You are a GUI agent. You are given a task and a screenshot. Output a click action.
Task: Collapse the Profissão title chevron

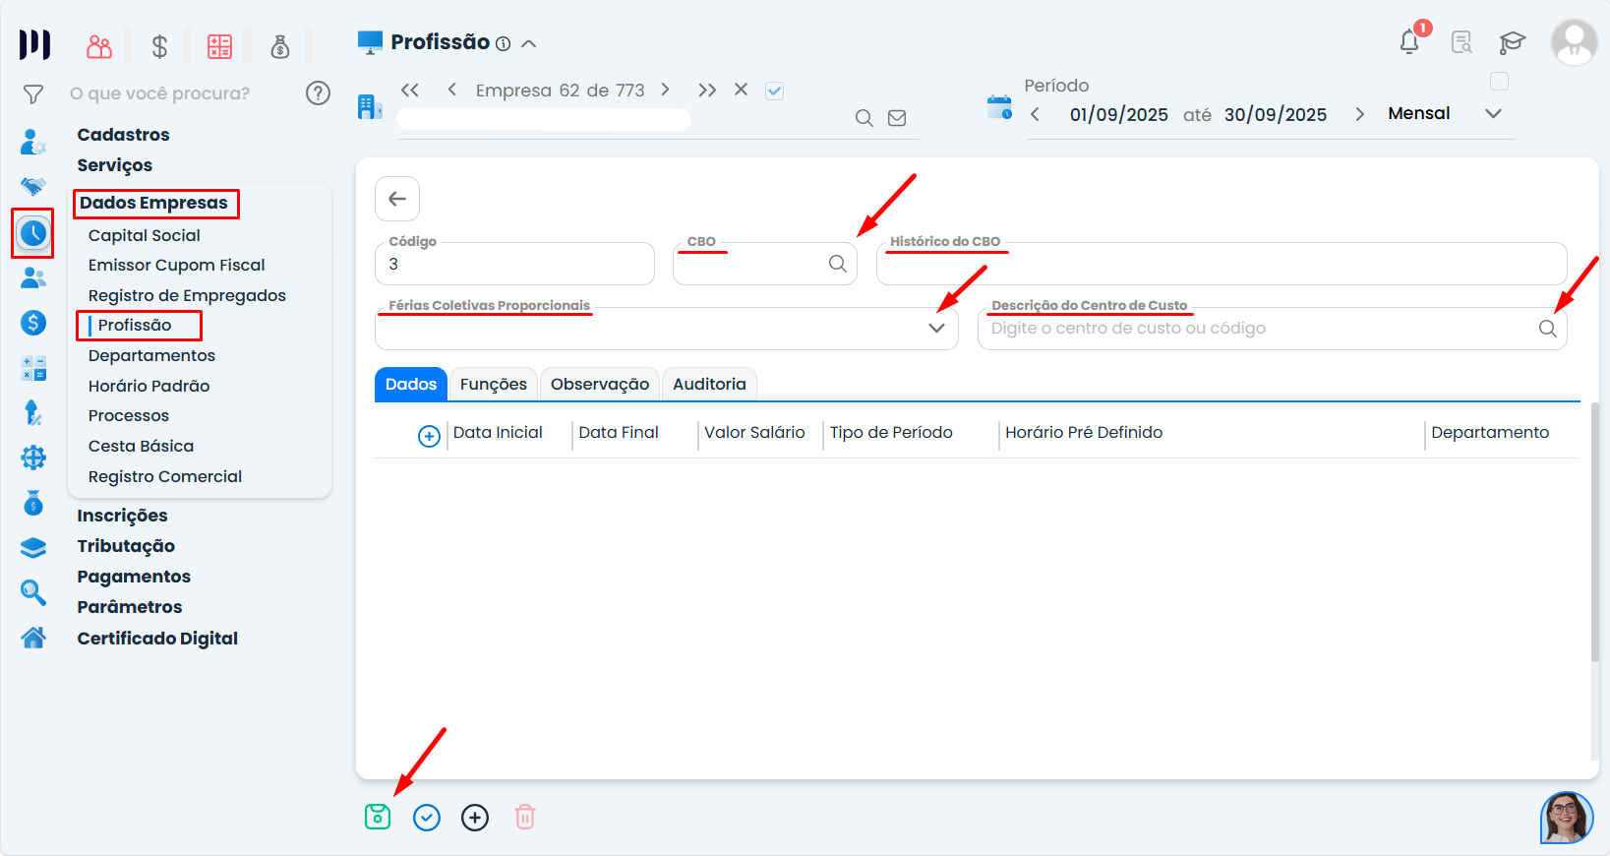[529, 43]
